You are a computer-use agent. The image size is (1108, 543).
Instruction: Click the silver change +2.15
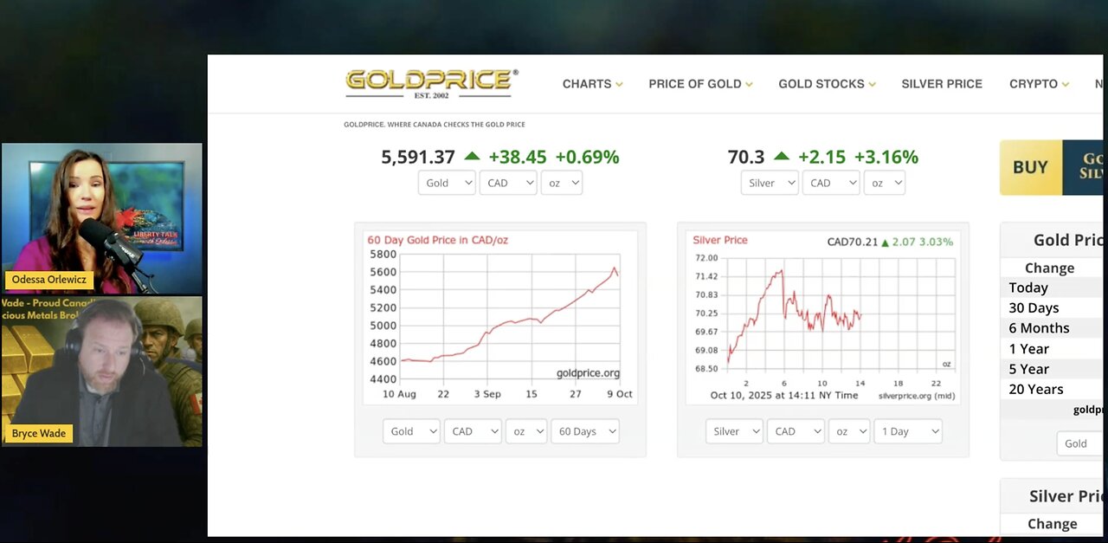point(821,157)
